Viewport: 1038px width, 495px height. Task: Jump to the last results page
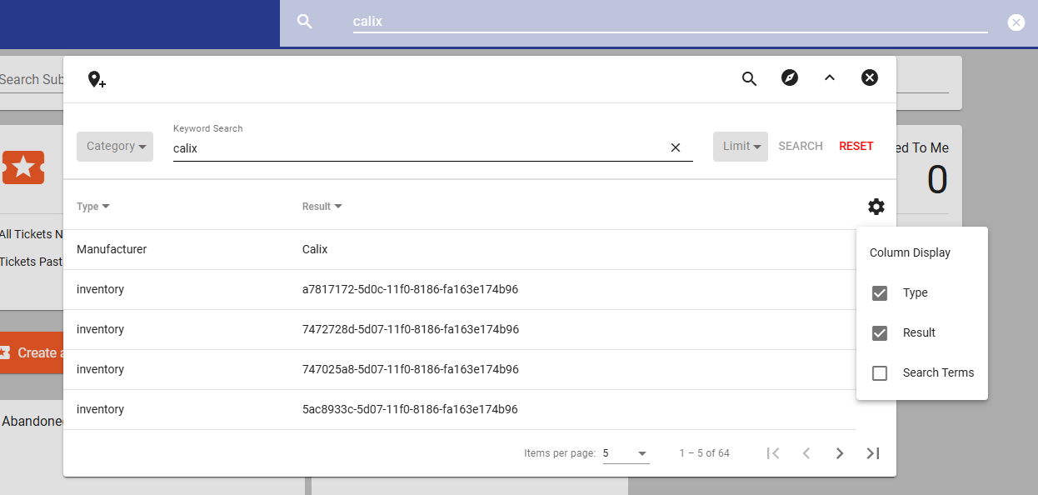coord(873,453)
